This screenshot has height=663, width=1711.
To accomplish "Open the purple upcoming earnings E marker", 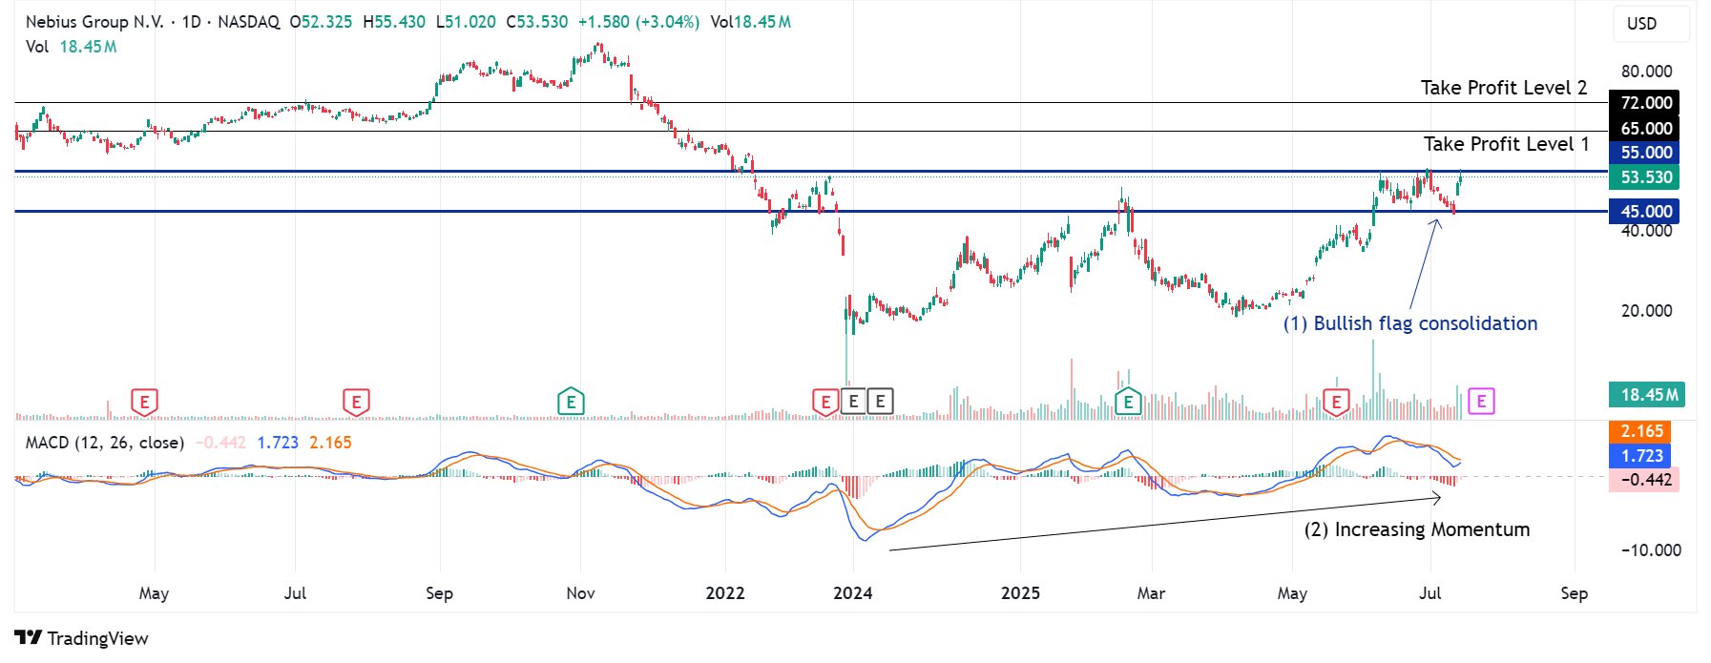I will point(1481,402).
